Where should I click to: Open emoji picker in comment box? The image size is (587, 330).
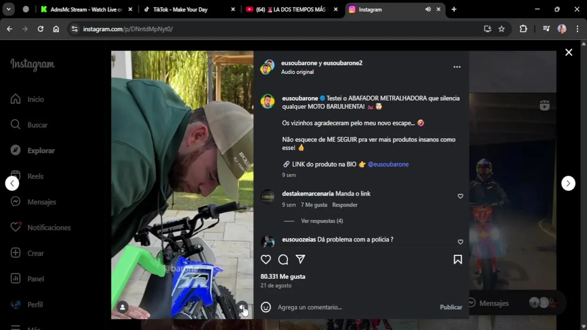(x=266, y=307)
